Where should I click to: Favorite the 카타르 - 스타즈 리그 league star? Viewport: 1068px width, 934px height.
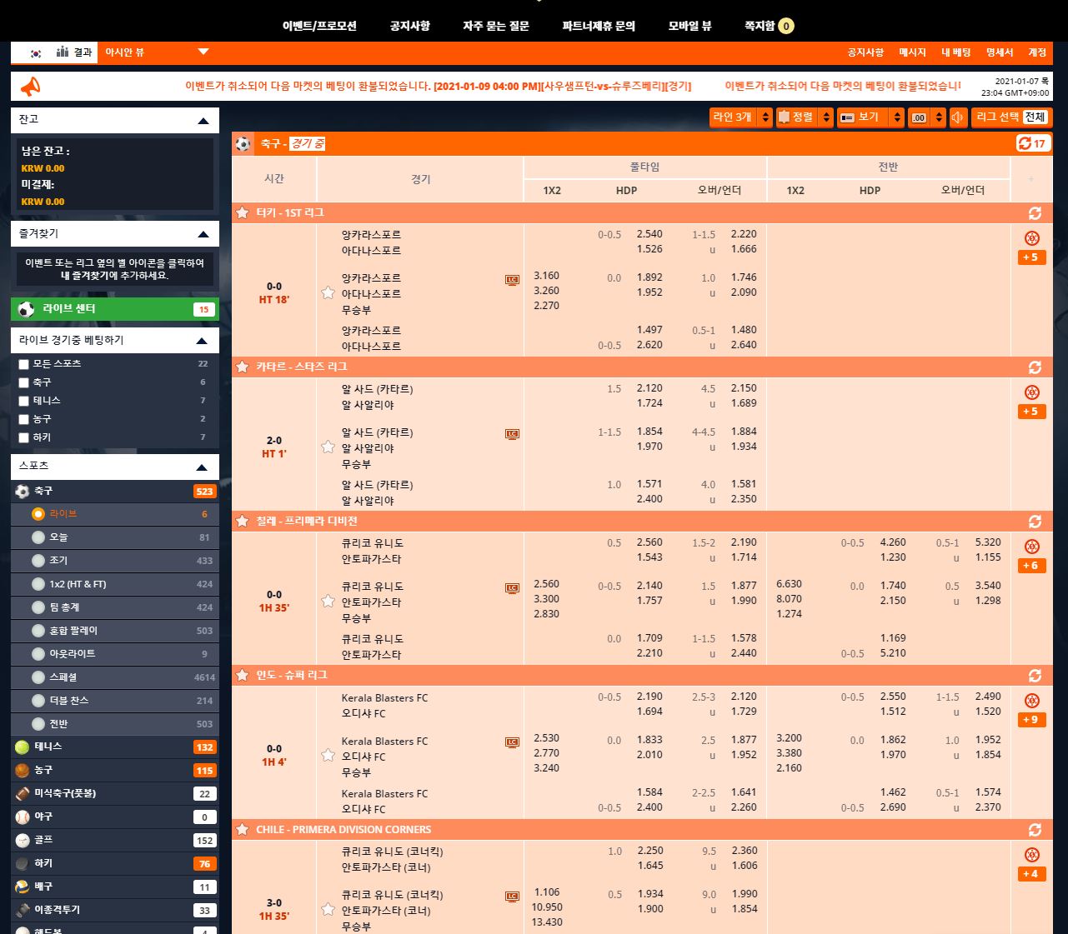243,367
